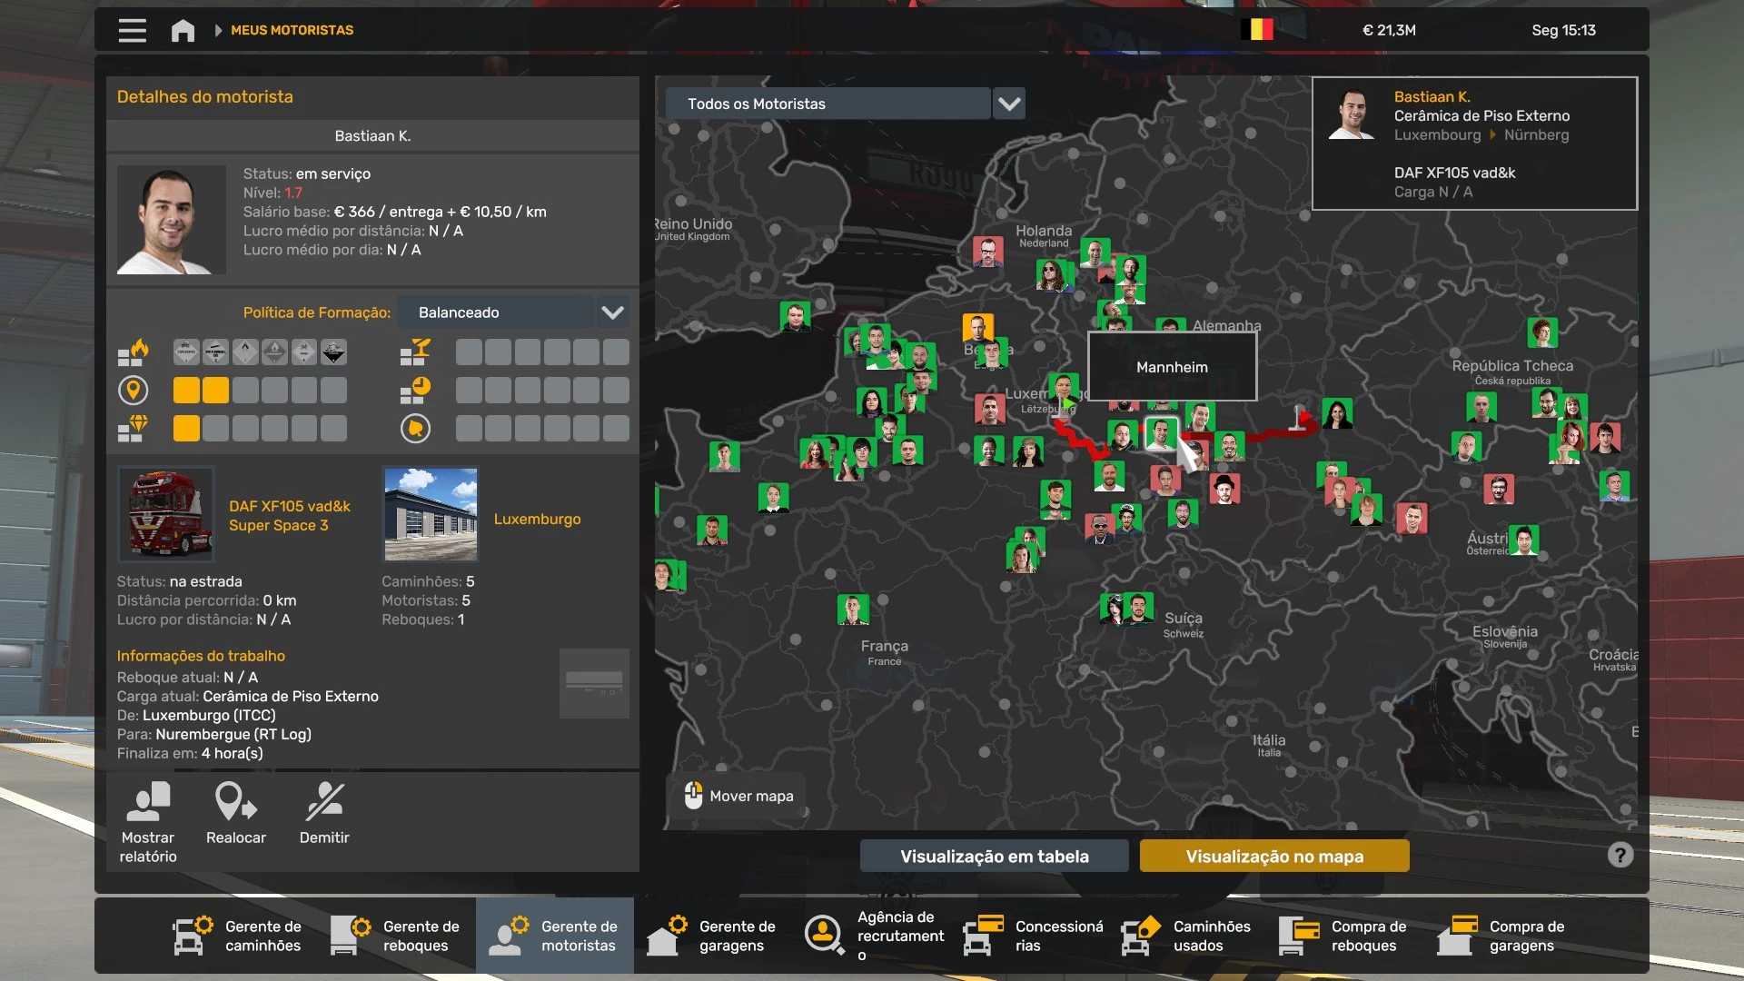The image size is (1744, 981).
Task: Click the Luxemburgo garage link
Action: [x=537, y=519]
